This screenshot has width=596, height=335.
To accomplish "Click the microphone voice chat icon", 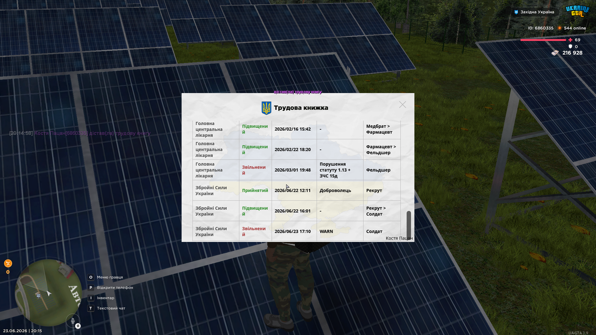I will (73, 321).
